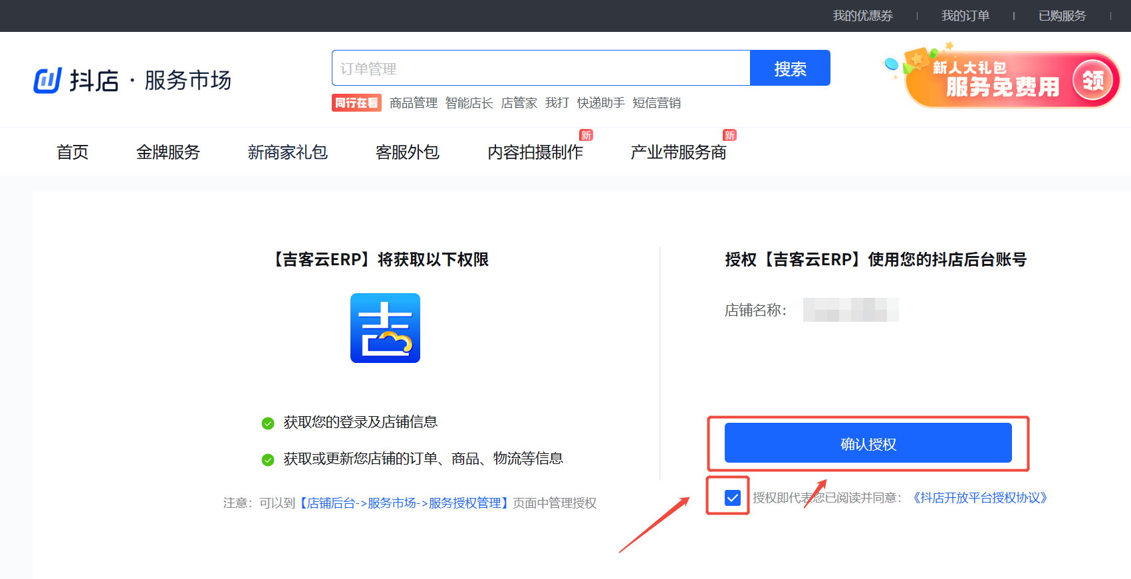Open 抖店开放平台授权协议 link
The height and width of the screenshot is (579, 1131).
tap(980, 498)
